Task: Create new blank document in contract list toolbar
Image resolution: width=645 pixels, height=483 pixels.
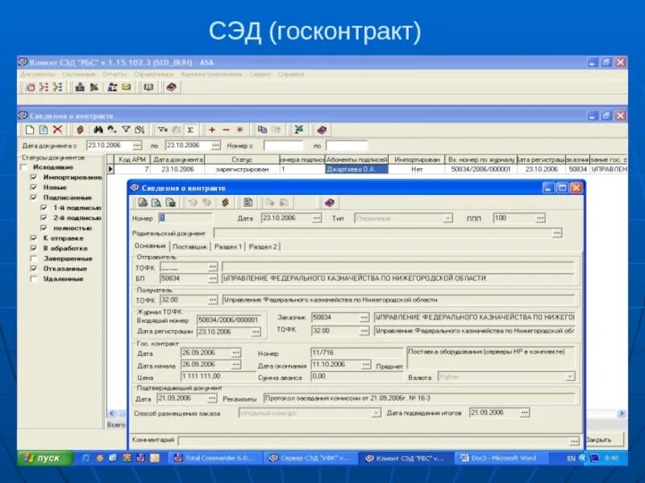Action: pyautogui.click(x=30, y=130)
